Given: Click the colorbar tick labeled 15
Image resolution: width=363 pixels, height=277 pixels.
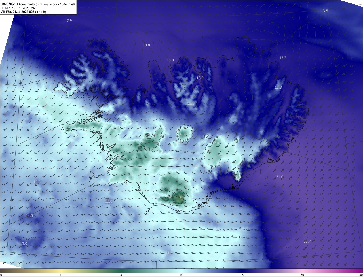Looking at the screenshot, I should tap(242, 275).
